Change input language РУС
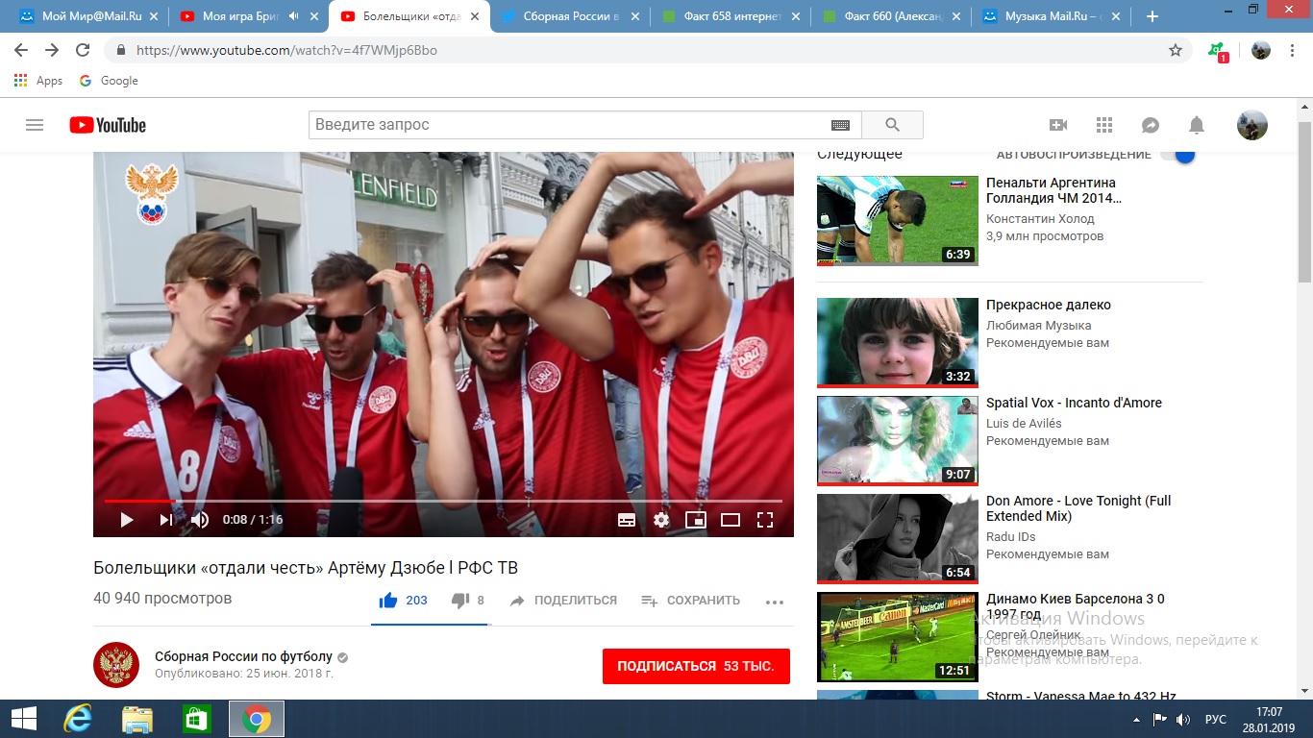Screen dimensions: 1313x738 click(x=1216, y=719)
